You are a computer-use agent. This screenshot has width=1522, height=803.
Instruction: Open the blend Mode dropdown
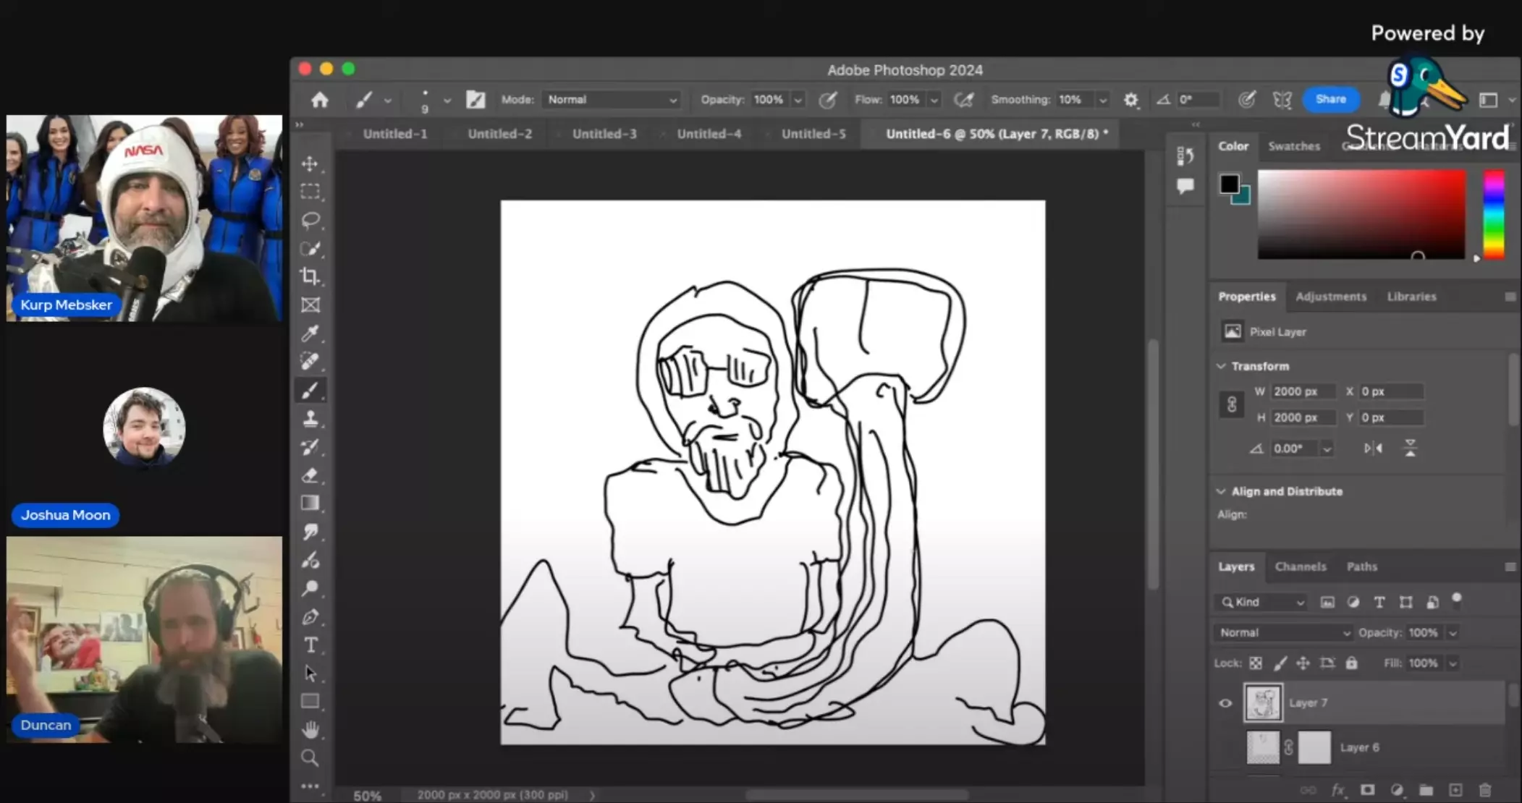pos(612,100)
